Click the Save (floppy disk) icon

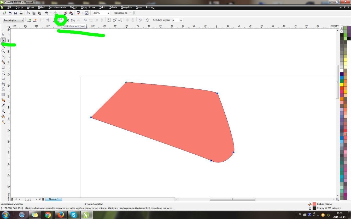(x=15, y=13)
